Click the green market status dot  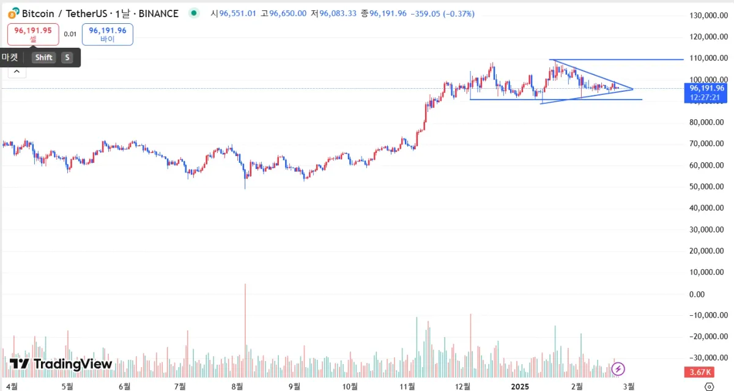[x=194, y=13]
